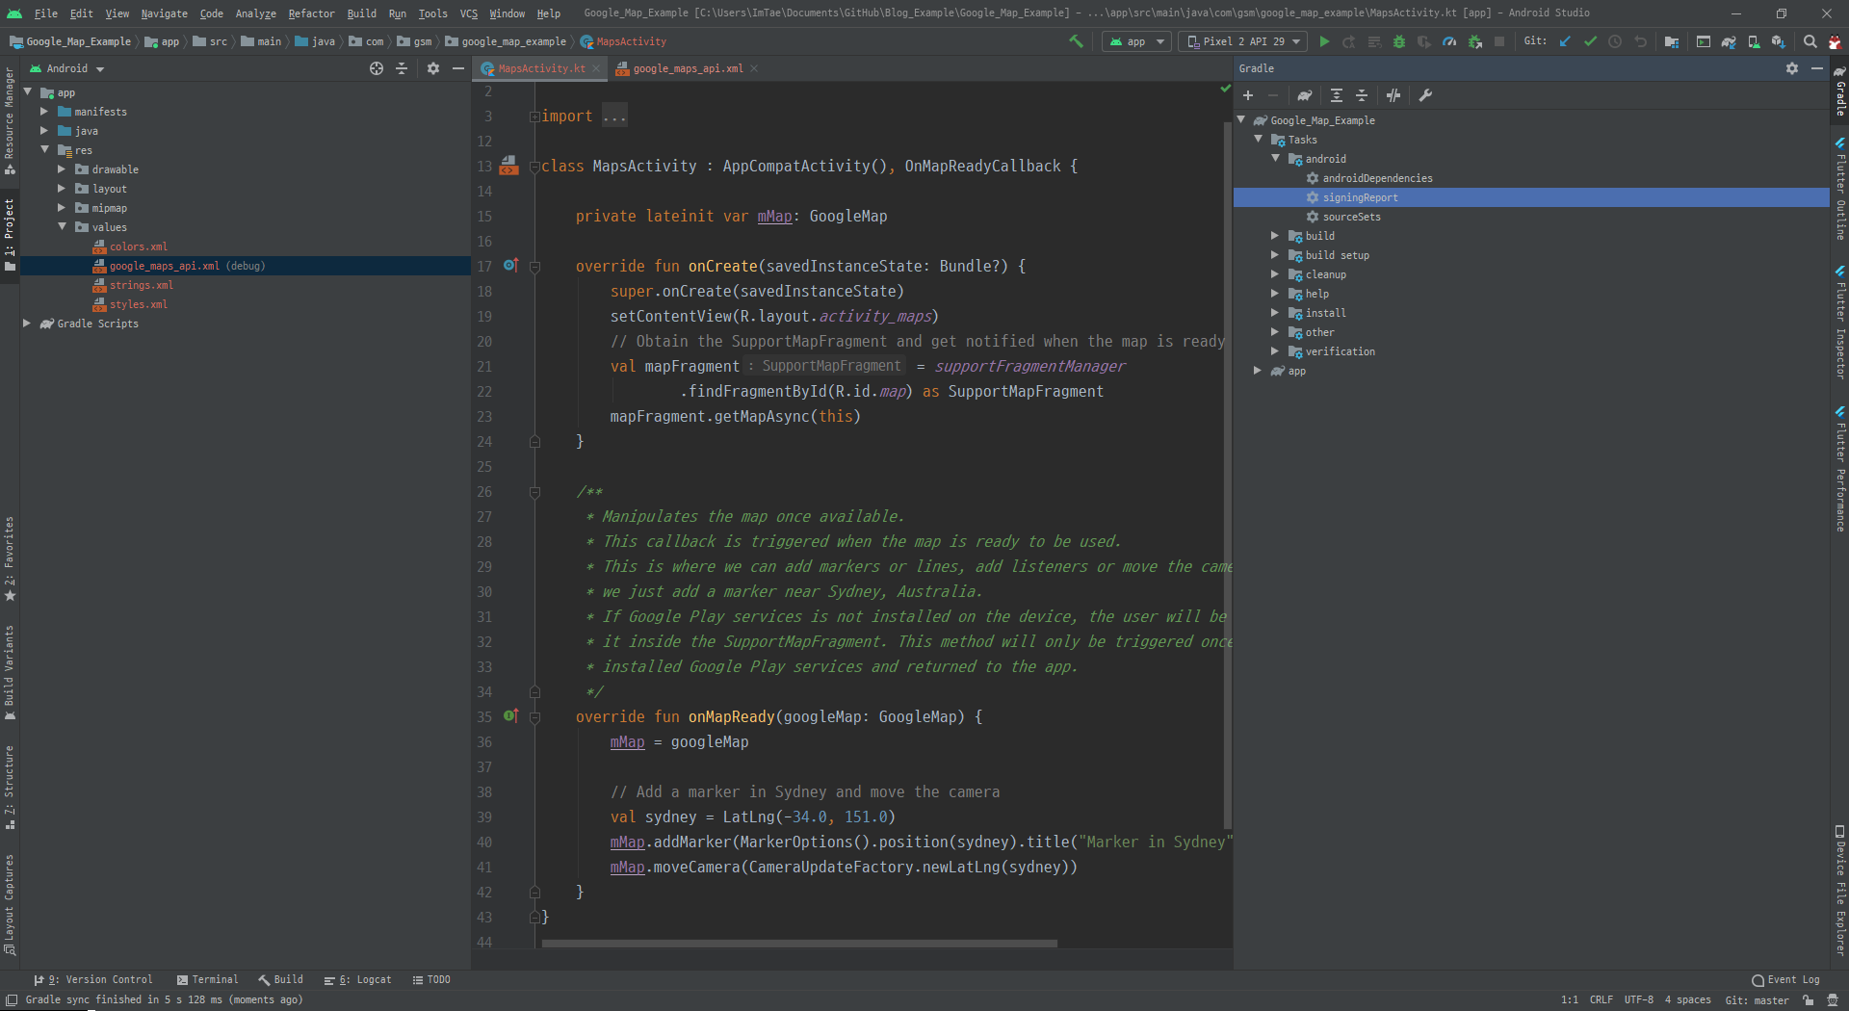Open SDK Manager icon

[x=1778, y=41]
